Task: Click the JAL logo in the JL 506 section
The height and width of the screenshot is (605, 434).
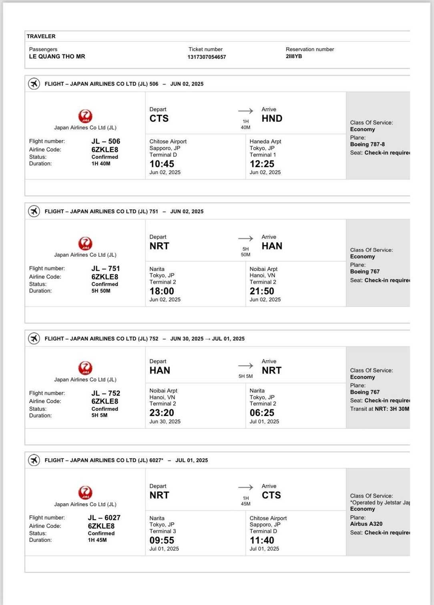Action: click(x=85, y=116)
